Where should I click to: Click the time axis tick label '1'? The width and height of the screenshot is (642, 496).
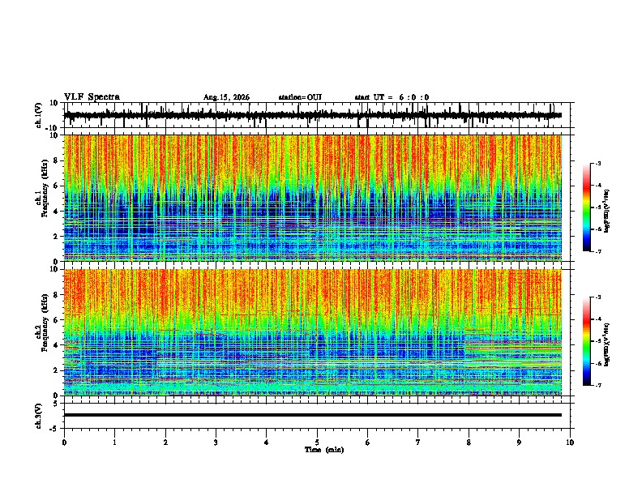pos(114,443)
